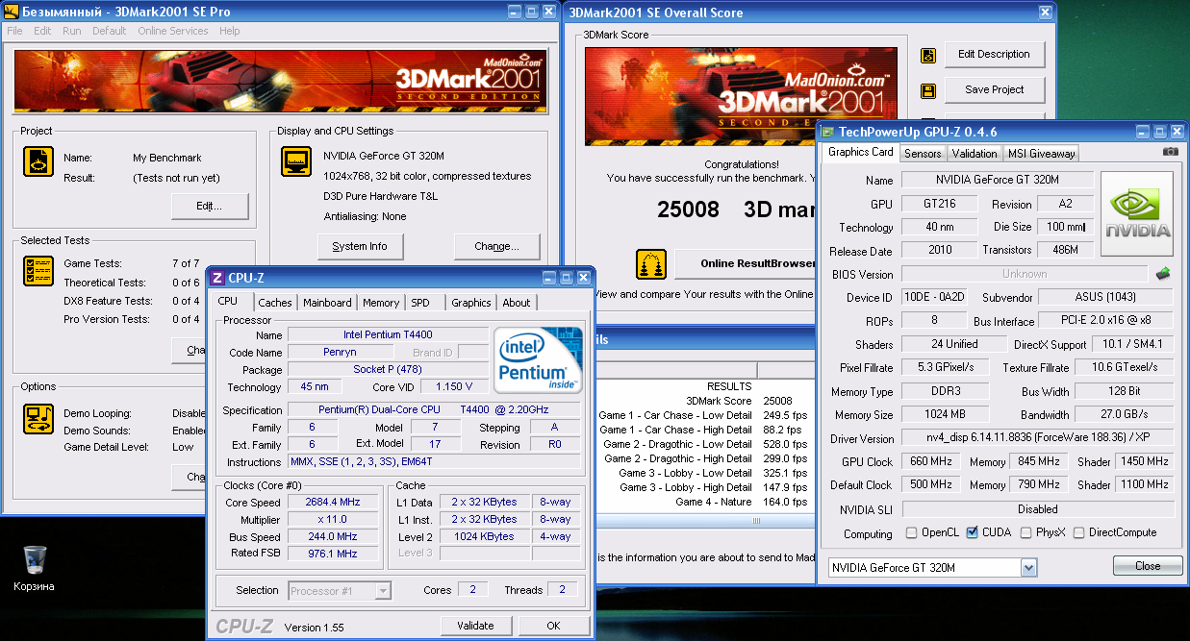
Task: Click the Recycle Bin desktop icon
Action: (35, 560)
